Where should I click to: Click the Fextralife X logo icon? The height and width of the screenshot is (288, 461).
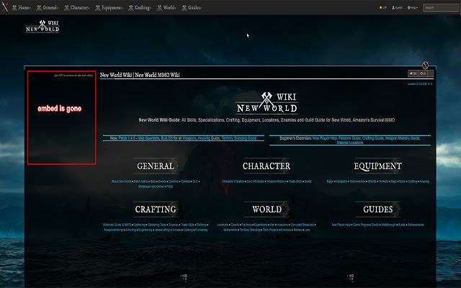[5, 7]
